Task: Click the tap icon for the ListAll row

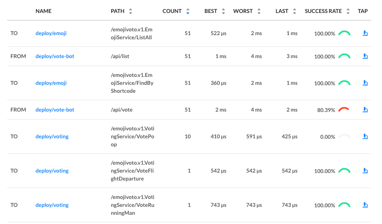Action: (365, 33)
